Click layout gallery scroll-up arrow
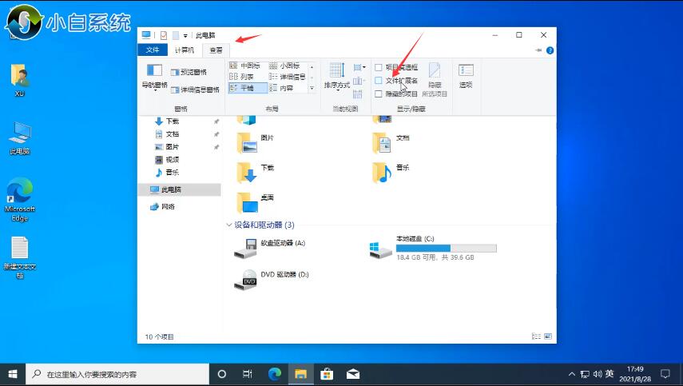The height and width of the screenshot is (386, 683). 312,66
